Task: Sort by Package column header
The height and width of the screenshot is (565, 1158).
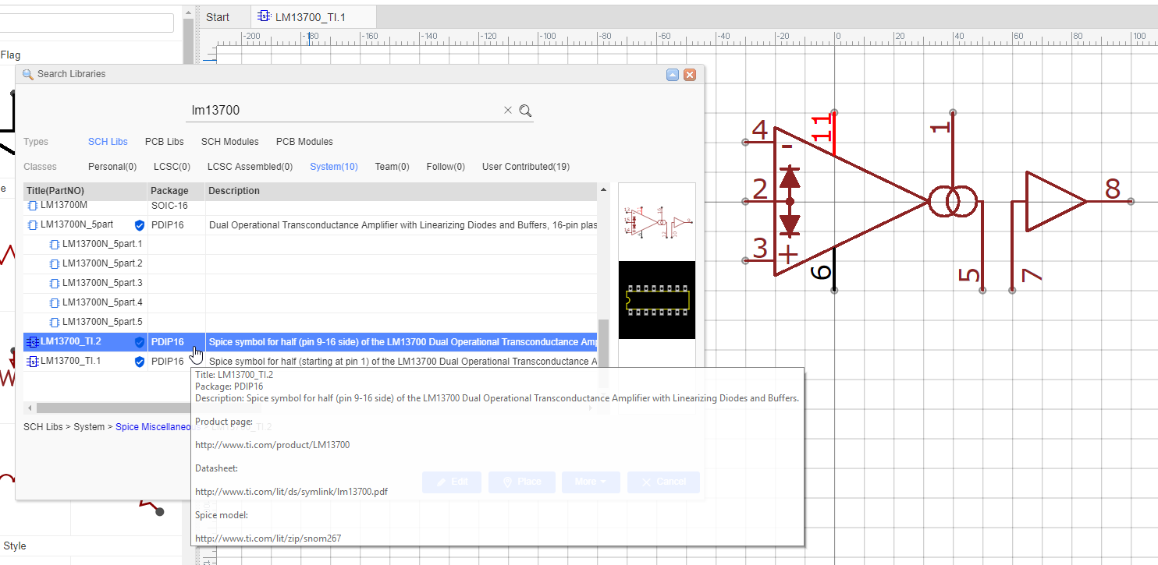Action: 176,191
